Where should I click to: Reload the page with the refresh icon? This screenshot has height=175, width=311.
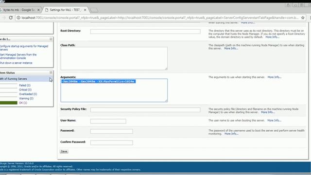coord(11,17)
